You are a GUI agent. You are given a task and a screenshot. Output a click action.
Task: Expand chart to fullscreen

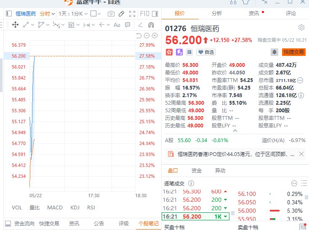pyautogui.click(x=132, y=14)
